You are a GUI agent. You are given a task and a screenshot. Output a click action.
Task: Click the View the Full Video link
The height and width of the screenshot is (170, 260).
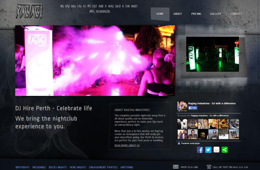point(212,80)
